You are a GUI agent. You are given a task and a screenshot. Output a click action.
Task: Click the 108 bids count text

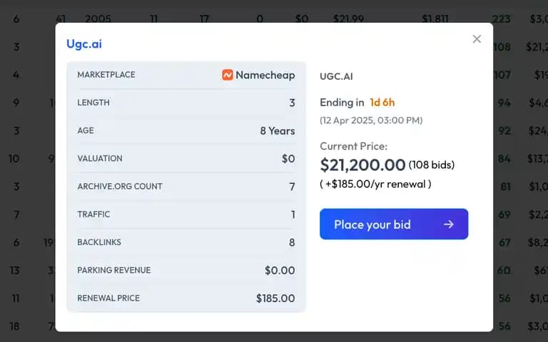pyautogui.click(x=432, y=165)
